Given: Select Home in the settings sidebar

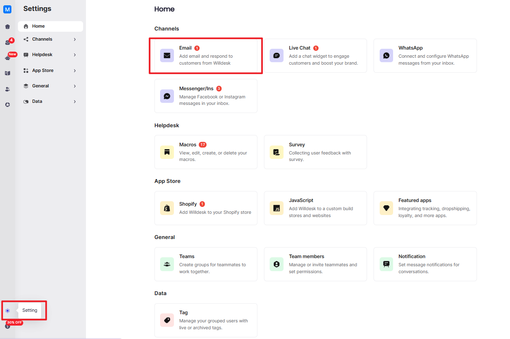Looking at the screenshot, I should pyautogui.click(x=51, y=26).
